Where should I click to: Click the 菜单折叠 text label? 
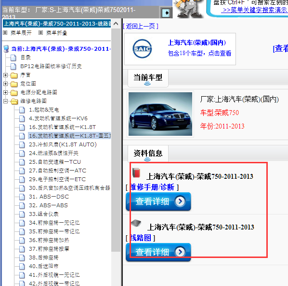coord(56,33)
